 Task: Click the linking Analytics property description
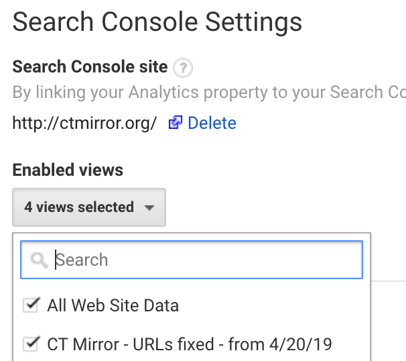click(209, 92)
